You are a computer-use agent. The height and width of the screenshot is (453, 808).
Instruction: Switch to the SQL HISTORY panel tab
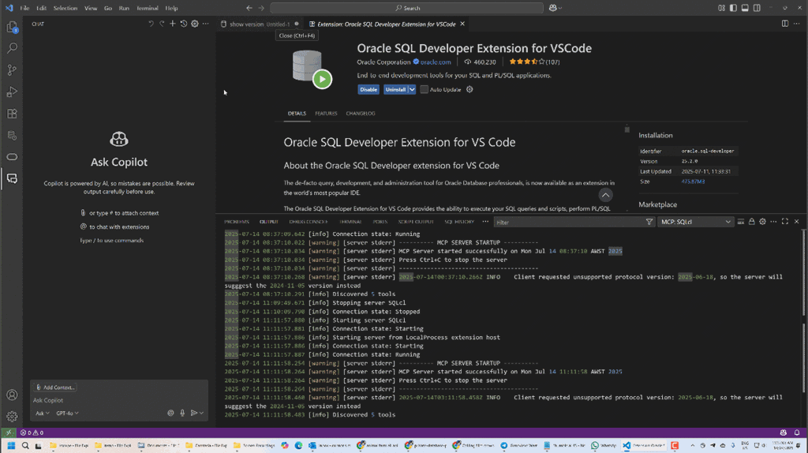pos(459,222)
